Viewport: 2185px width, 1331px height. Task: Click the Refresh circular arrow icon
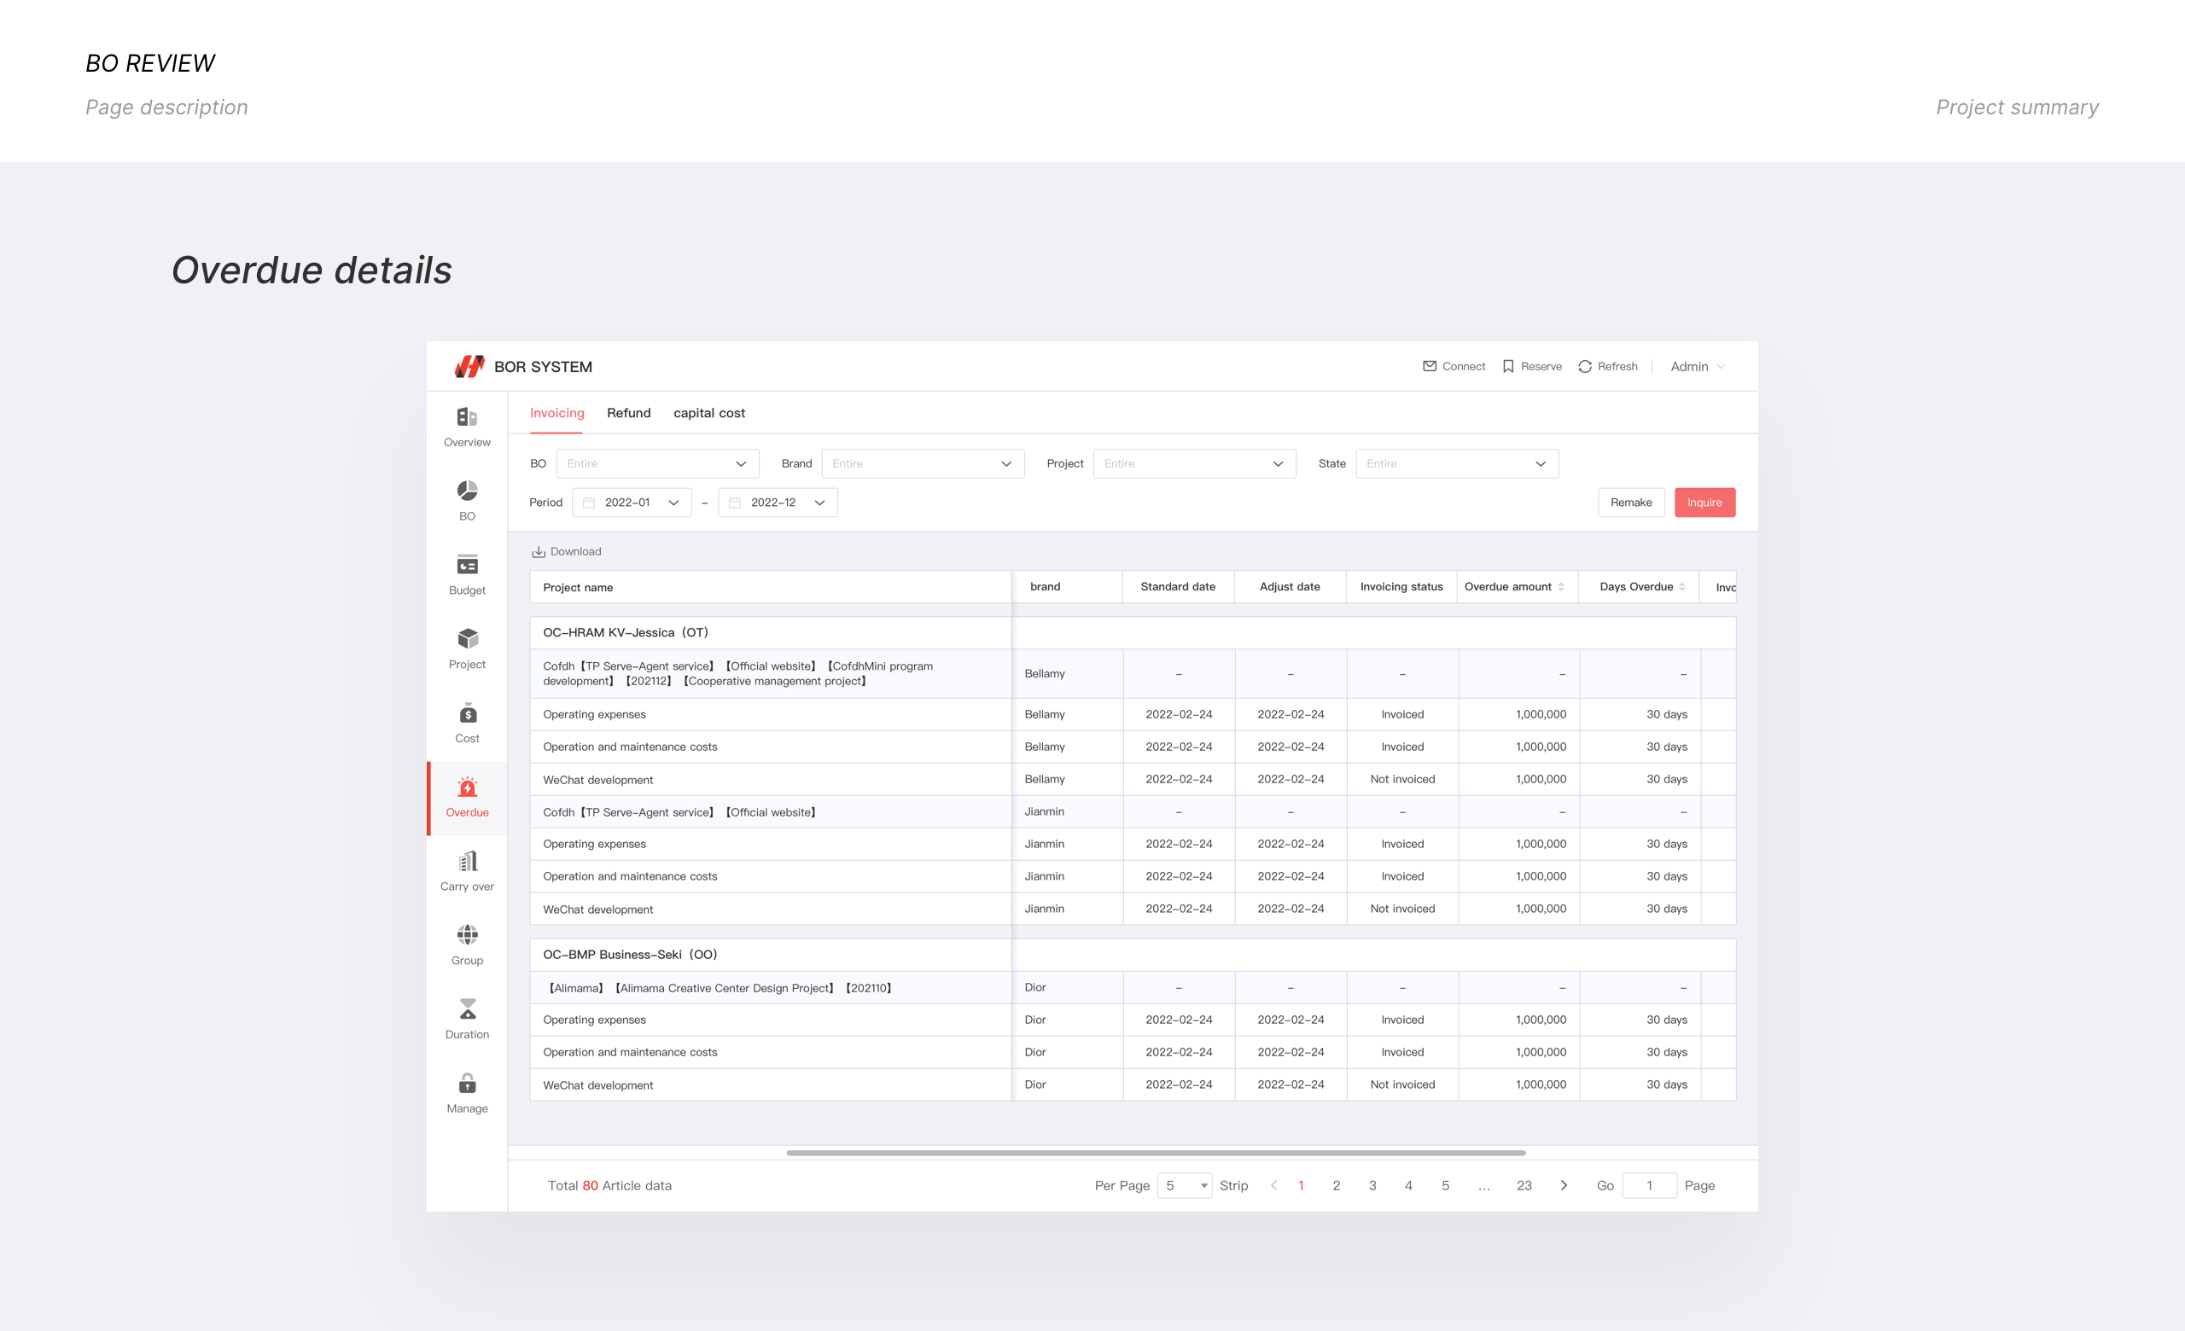click(x=1585, y=366)
